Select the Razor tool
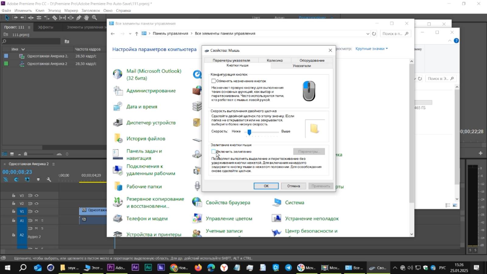This screenshot has width=487, height=274. pyautogui.click(x=54, y=18)
